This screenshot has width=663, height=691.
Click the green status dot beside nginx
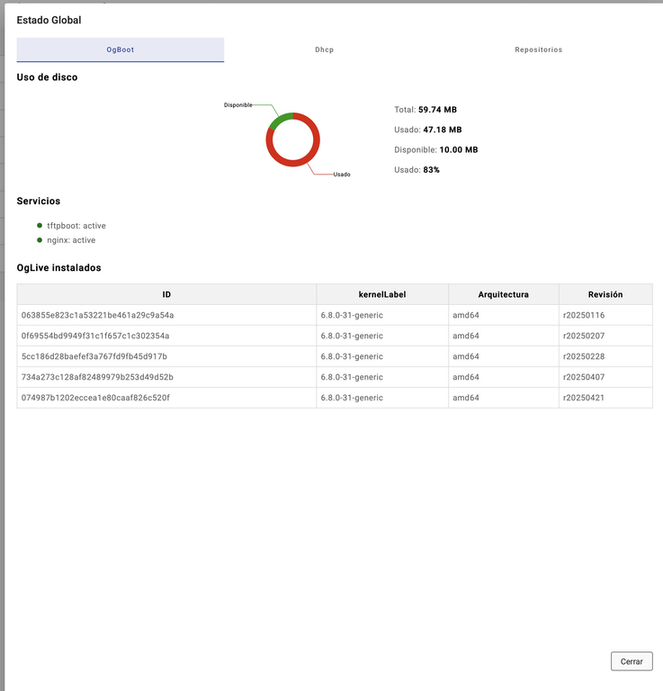(40, 240)
